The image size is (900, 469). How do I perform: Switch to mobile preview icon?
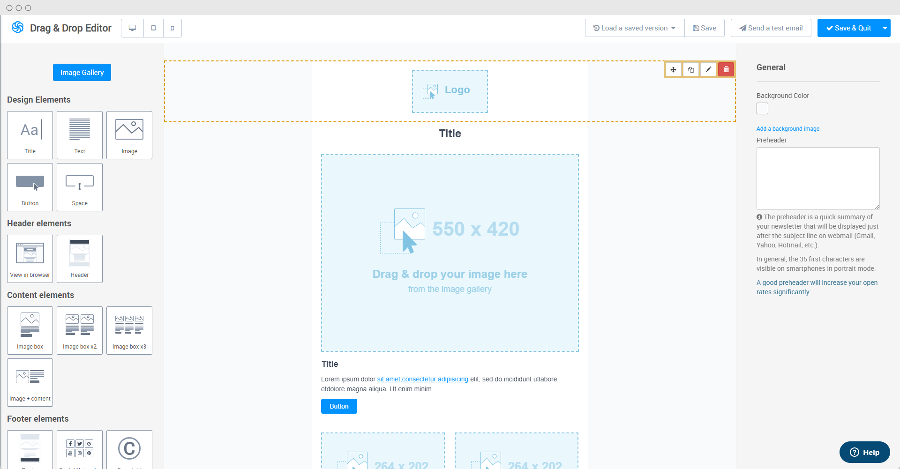click(172, 28)
